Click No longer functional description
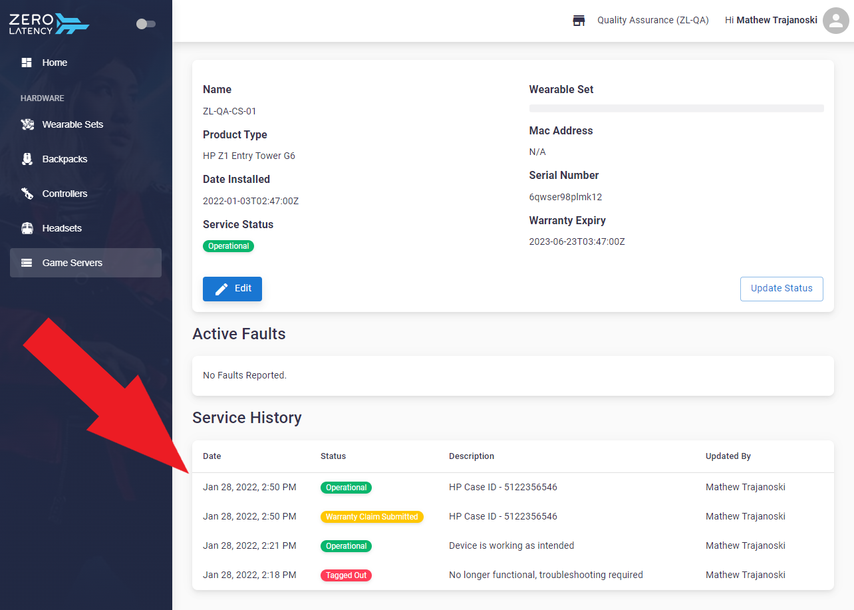The width and height of the screenshot is (854, 610). (546, 575)
